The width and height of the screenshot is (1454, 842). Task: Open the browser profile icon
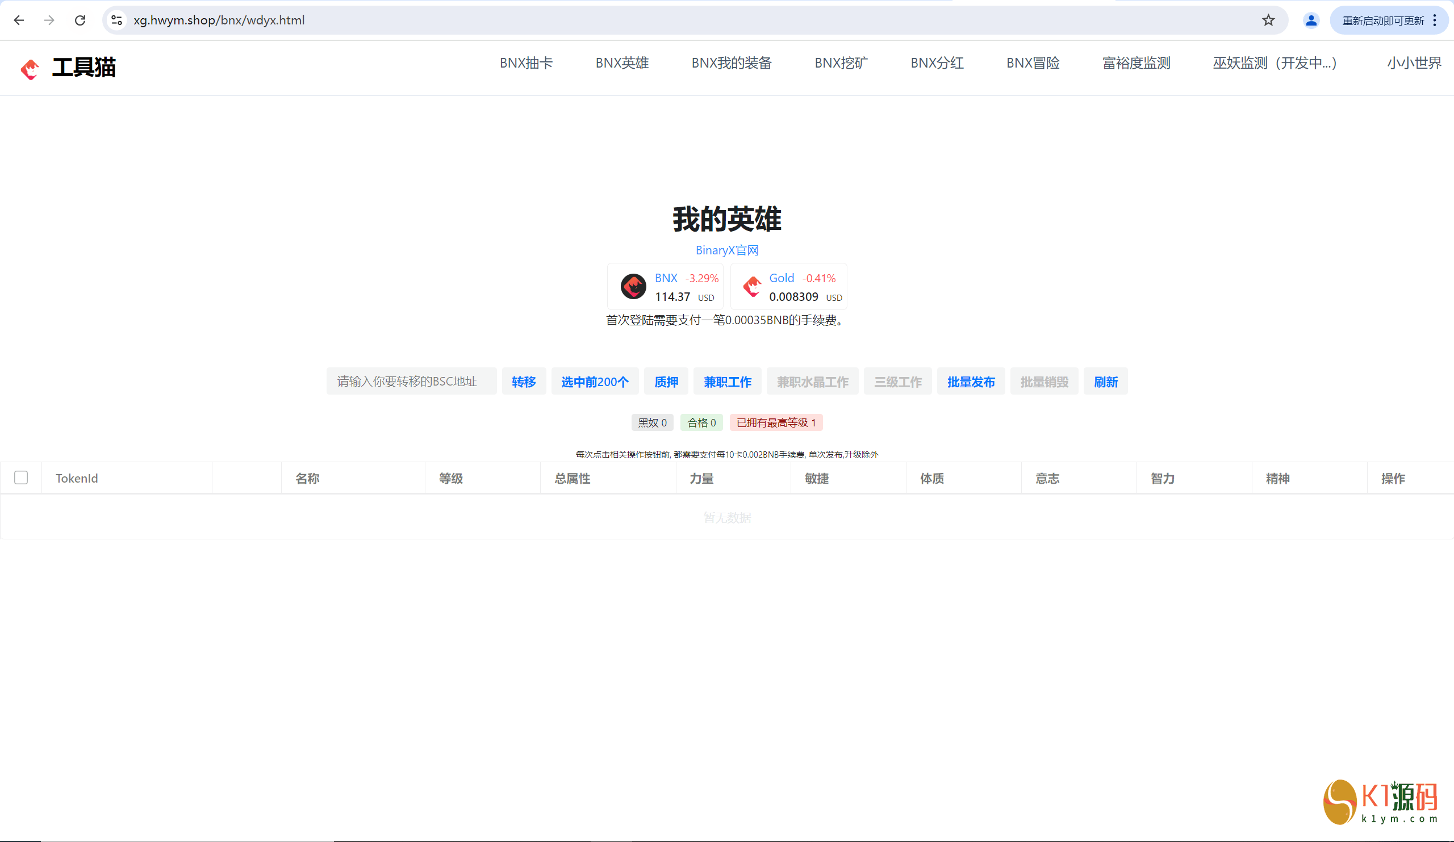[1311, 20]
